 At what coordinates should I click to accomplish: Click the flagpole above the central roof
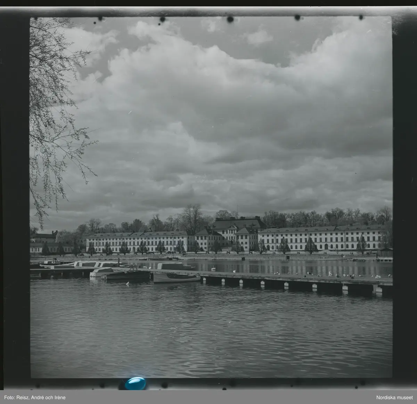[x=237, y=211]
